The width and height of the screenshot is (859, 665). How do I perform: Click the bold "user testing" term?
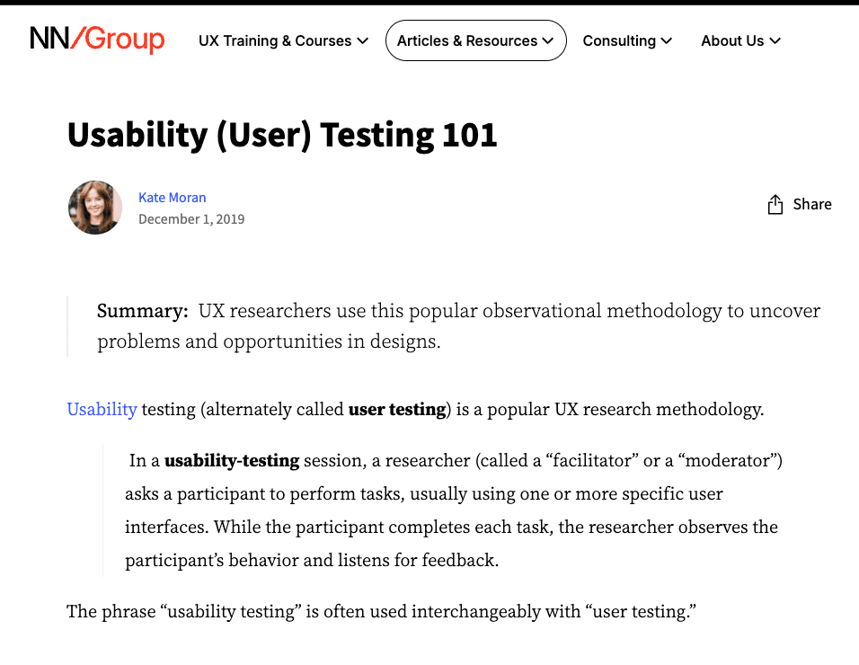point(397,410)
